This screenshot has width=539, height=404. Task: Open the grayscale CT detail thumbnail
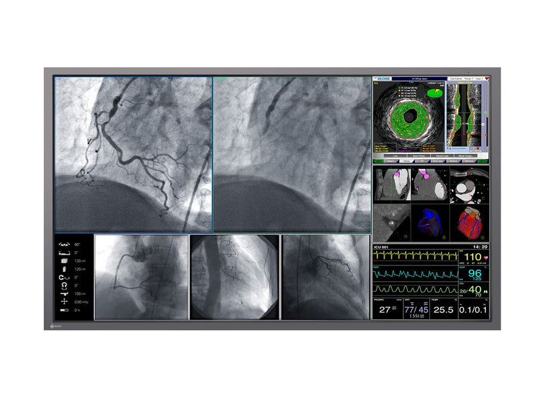point(392,223)
